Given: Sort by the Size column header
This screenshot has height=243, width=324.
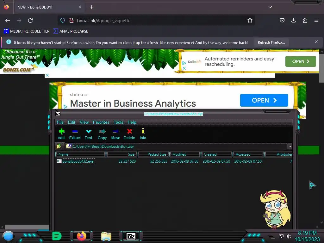Looking at the screenshot, I should (x=122, y=154).
